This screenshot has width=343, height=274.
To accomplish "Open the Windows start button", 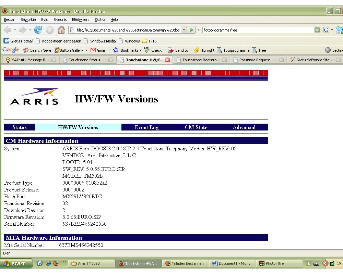I will click(16, 263).
